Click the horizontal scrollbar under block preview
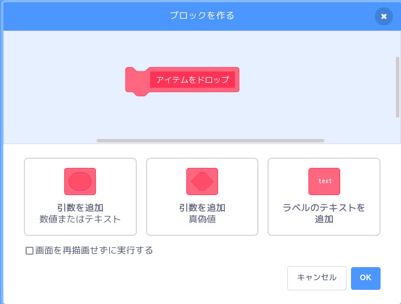 (210, 141)
